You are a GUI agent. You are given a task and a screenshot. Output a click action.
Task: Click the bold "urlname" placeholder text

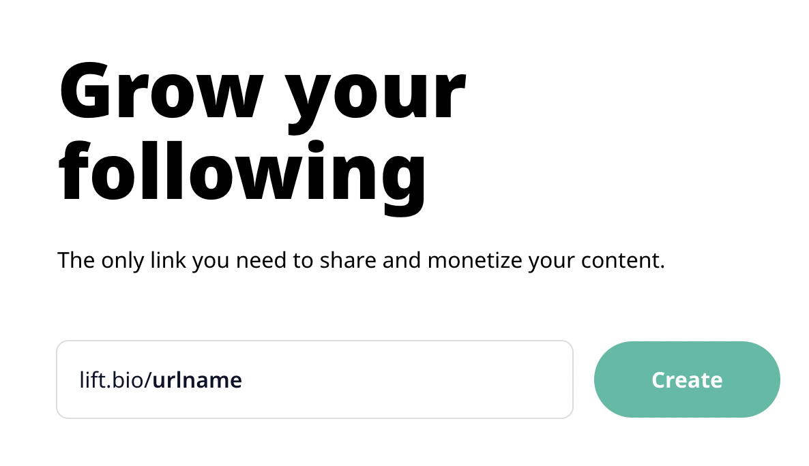(x=197, y=380)
